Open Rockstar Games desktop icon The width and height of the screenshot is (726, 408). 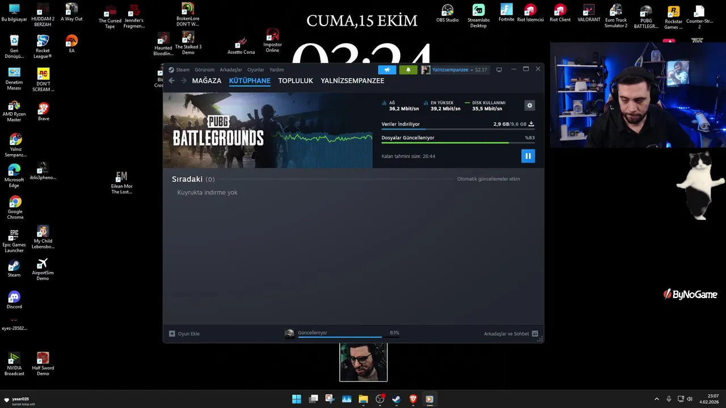pos(673,18)
